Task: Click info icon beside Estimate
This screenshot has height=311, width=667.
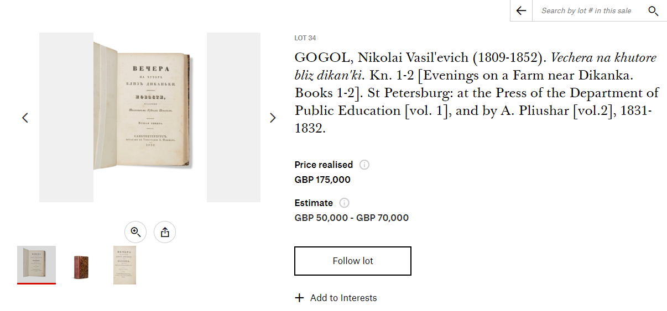Action: pyautogui.click(x=345, y=203)
